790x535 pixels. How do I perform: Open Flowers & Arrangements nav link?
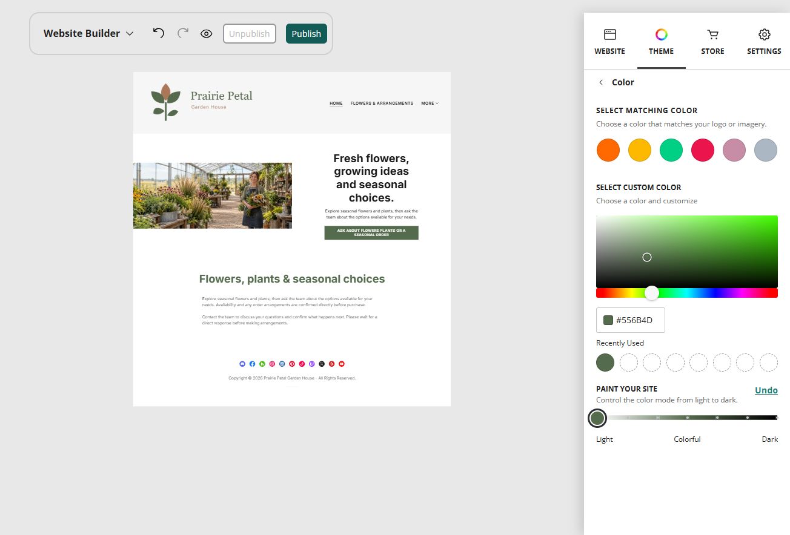pyautogui.click(x=382, y=103)
